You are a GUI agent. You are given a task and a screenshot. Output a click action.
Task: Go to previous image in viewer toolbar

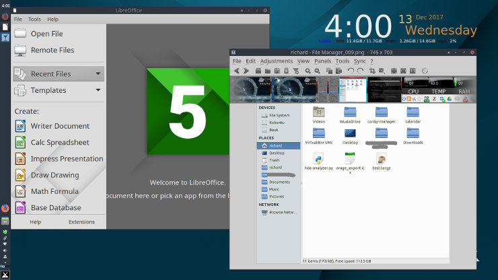click(237, 71)
